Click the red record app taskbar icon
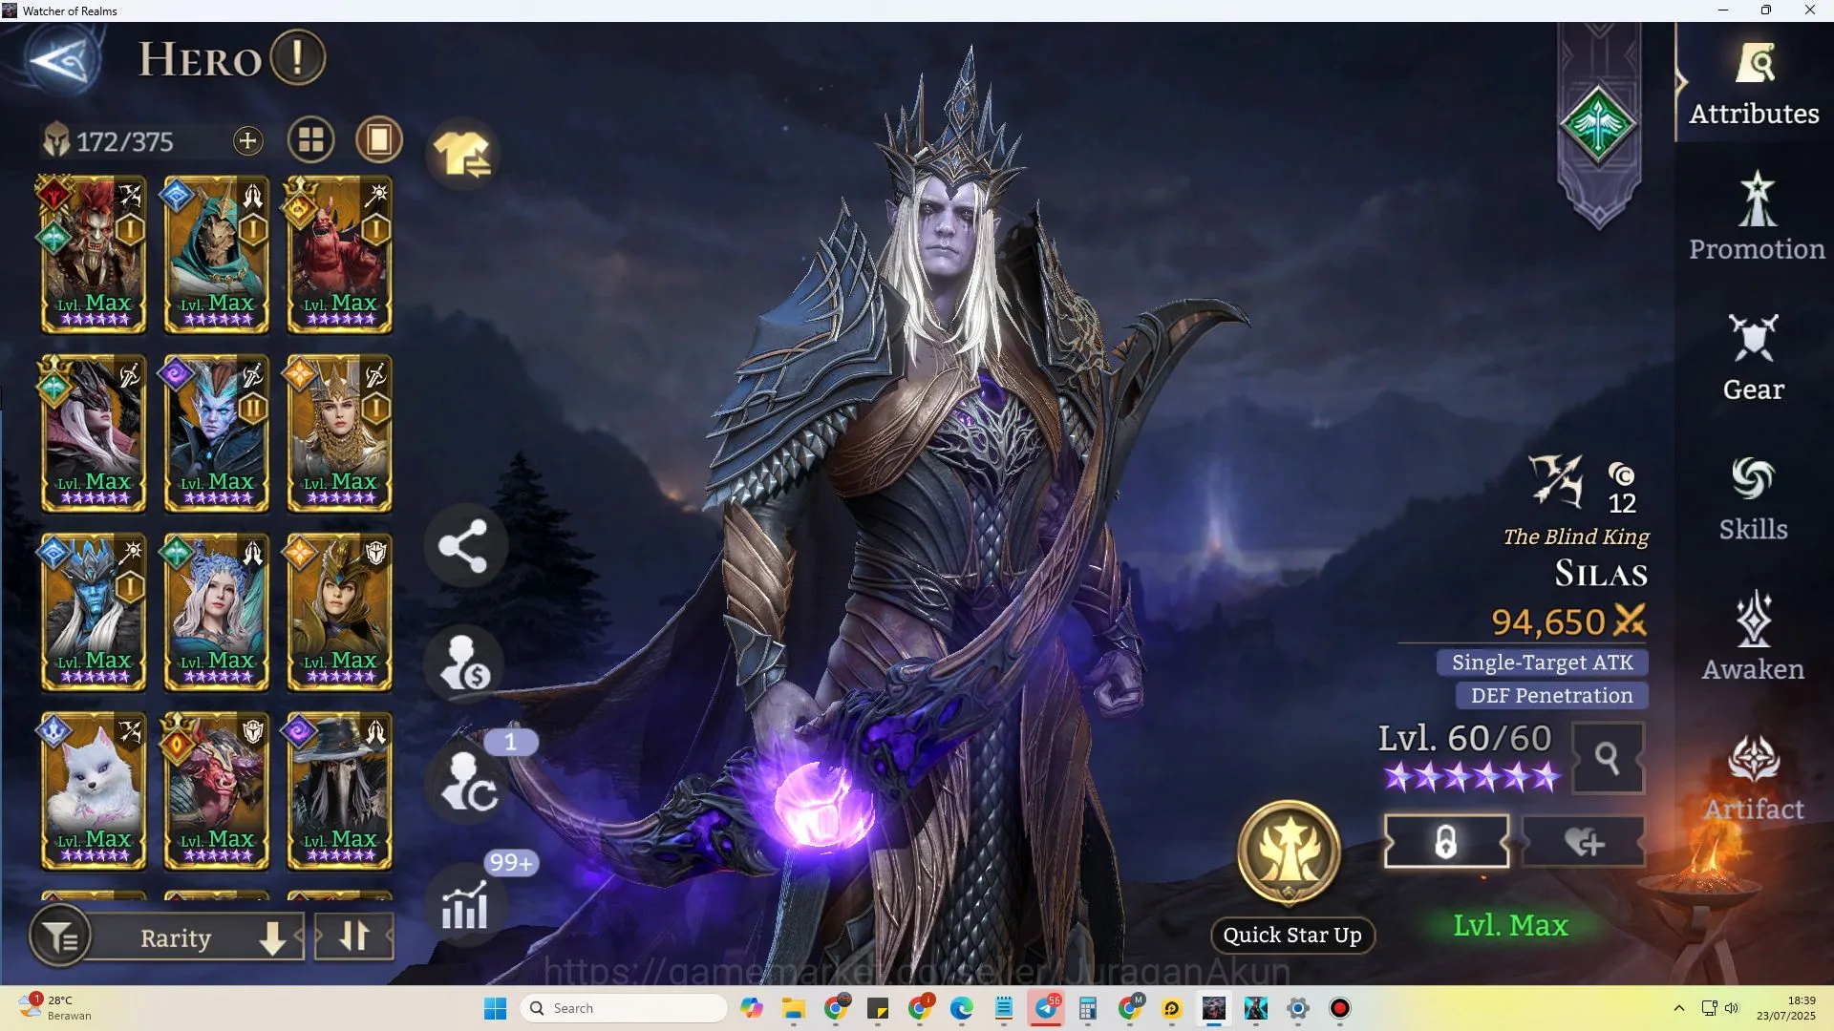The width and height of the screenshot is (1834, 1031). 1340,1008
